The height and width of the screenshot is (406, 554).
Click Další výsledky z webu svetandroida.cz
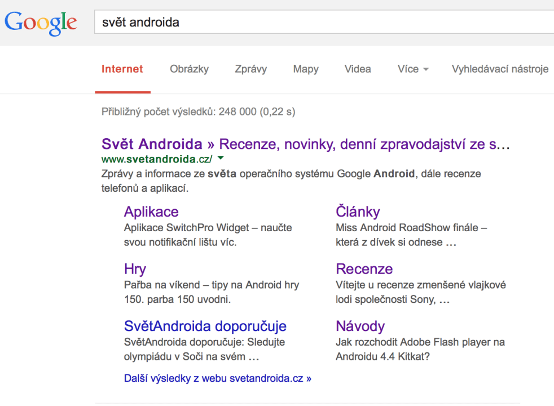pos(218,378)
